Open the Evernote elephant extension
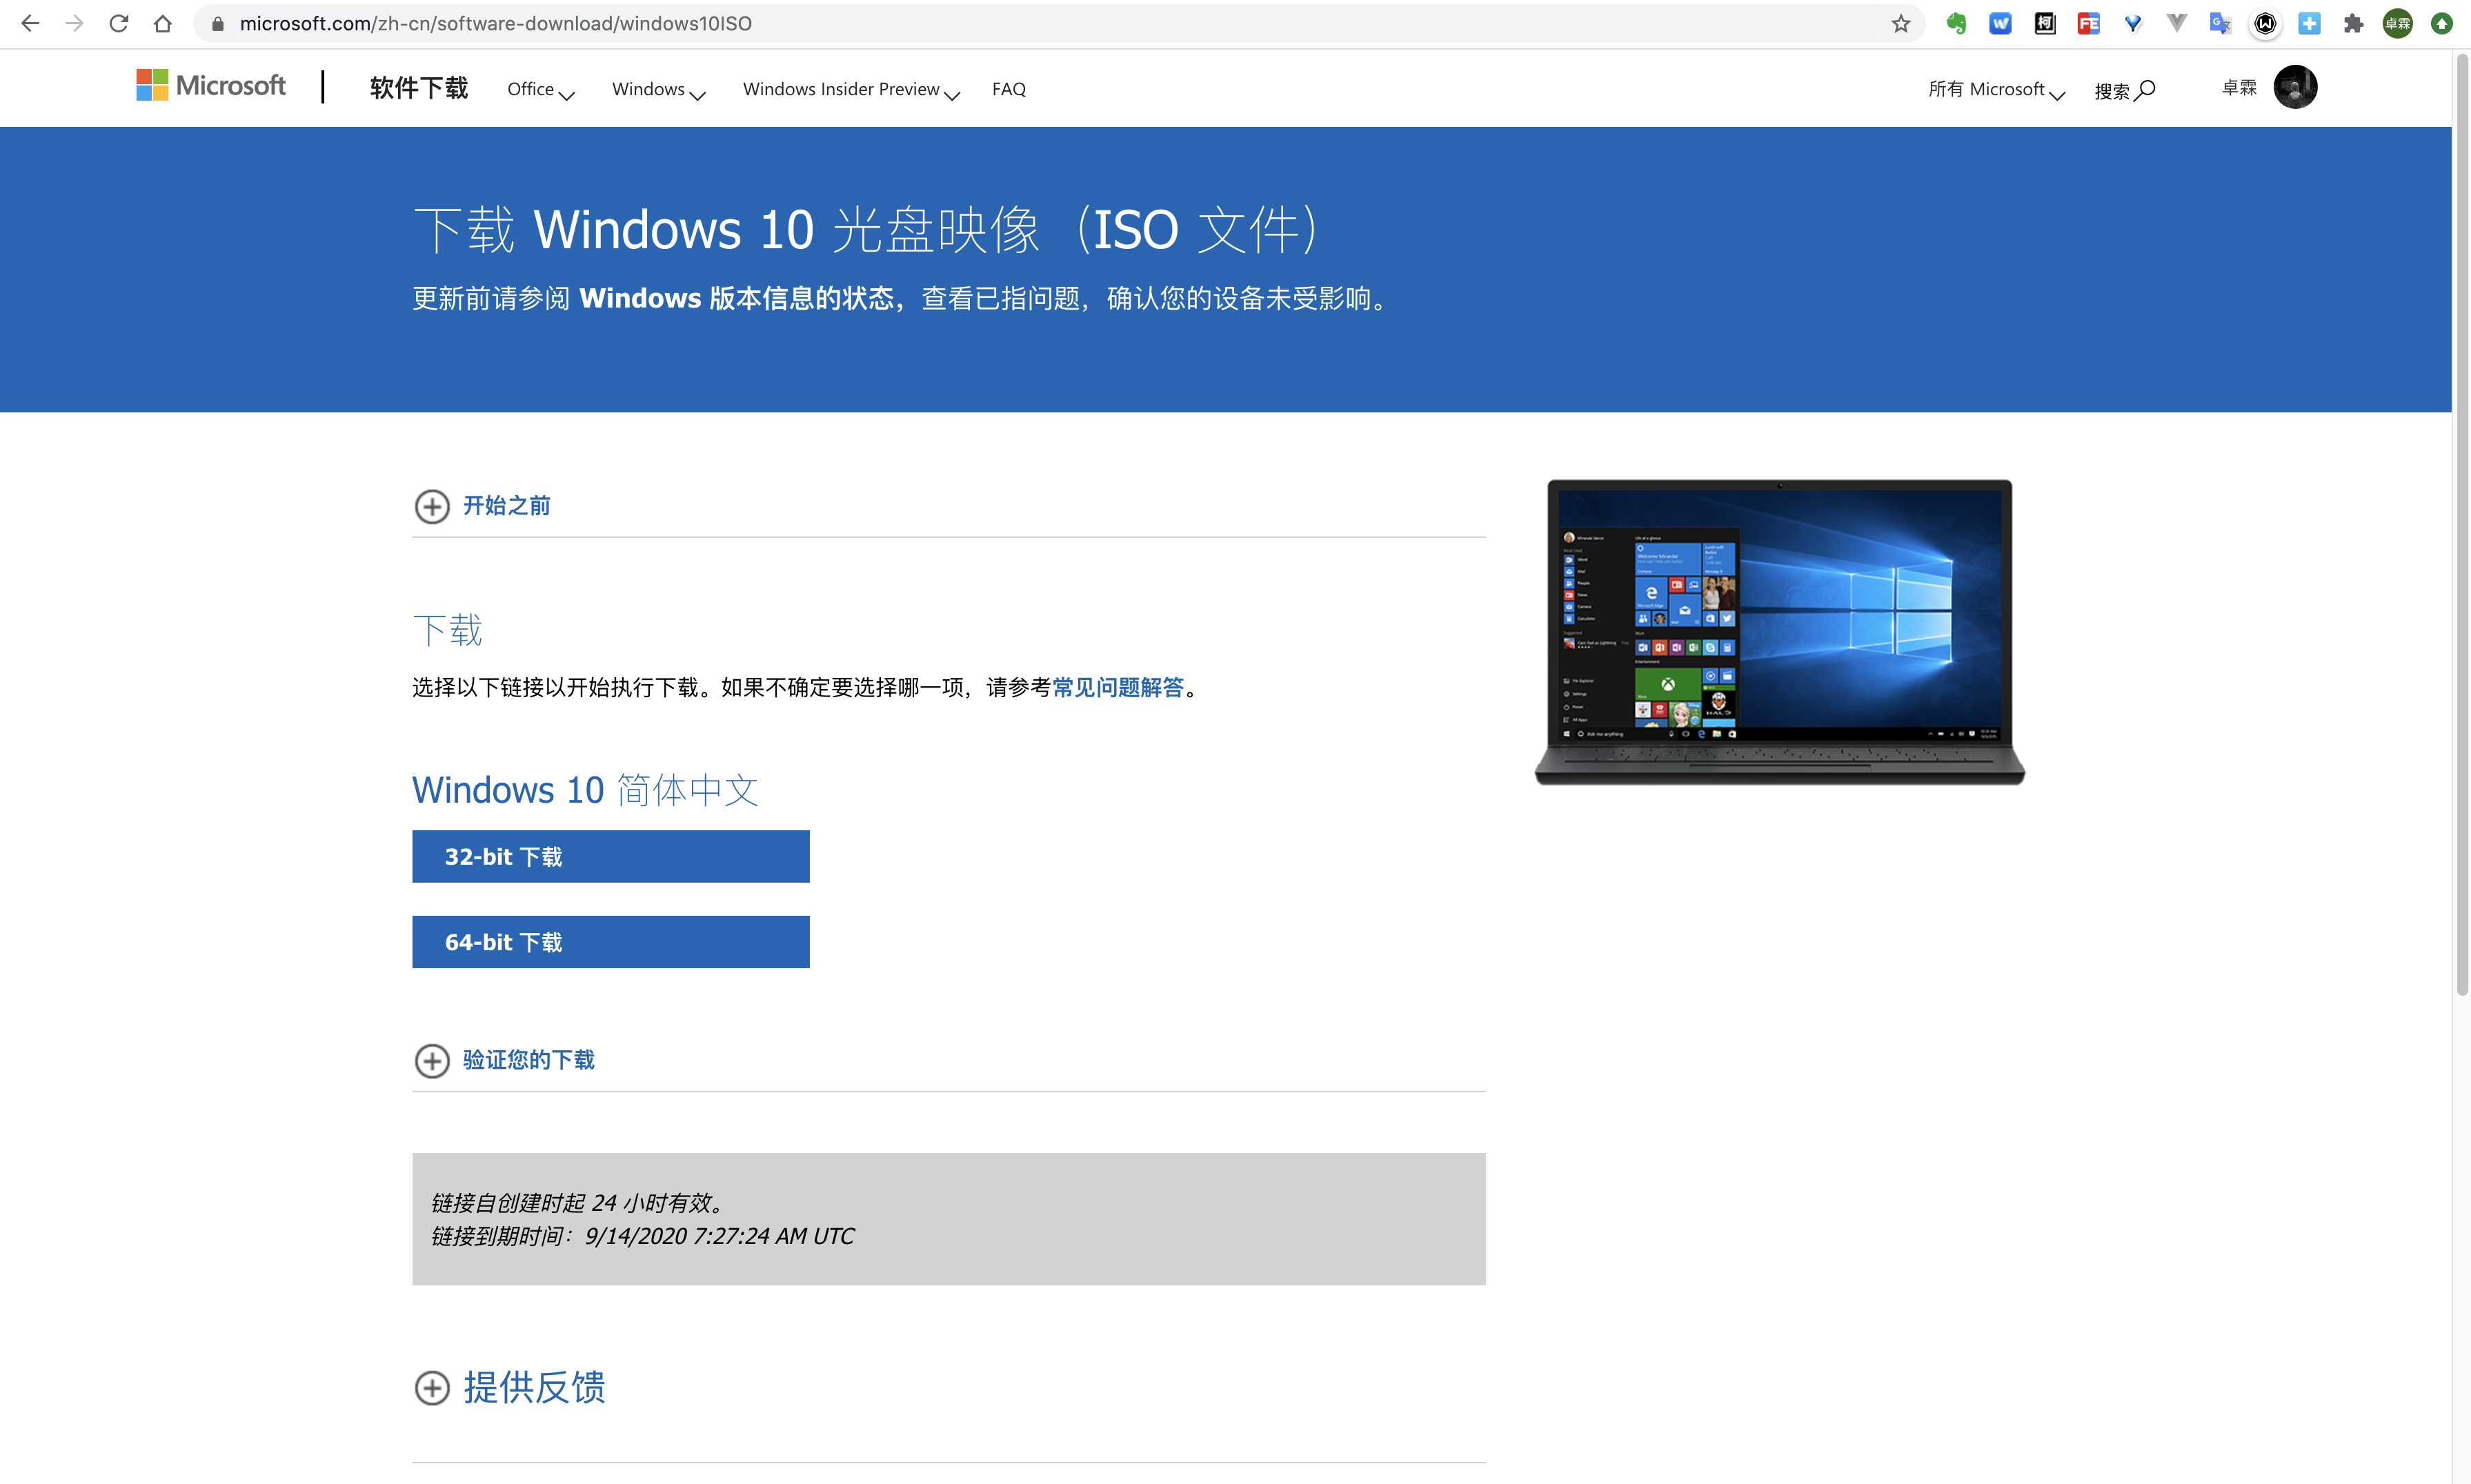The image size is (2471, 1484). point(1956,23)
